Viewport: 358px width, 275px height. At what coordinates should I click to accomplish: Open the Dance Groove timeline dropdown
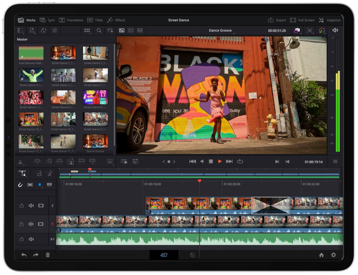tap(221, 31)
